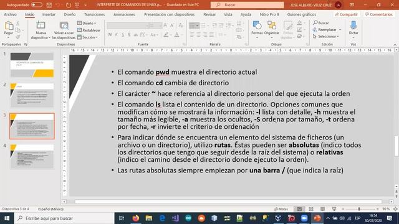Align text right
This screenshot has width=399, height=224.
[x=205, y=35]
